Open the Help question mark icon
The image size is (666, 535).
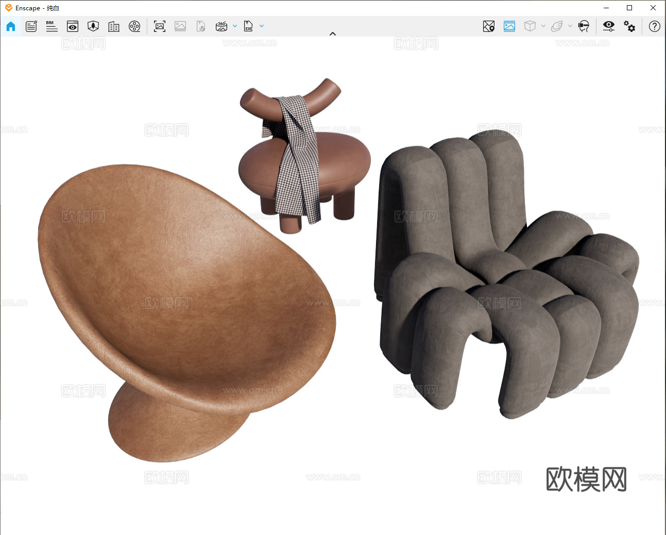(655, 26)
